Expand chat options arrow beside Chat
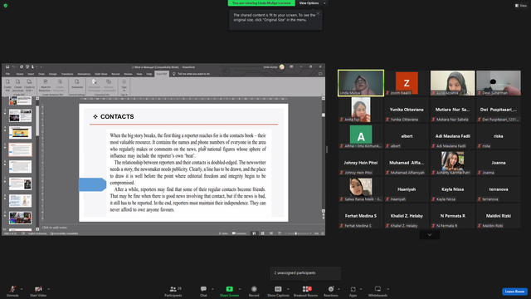The image size is (531, 299). tap(212, 289)
